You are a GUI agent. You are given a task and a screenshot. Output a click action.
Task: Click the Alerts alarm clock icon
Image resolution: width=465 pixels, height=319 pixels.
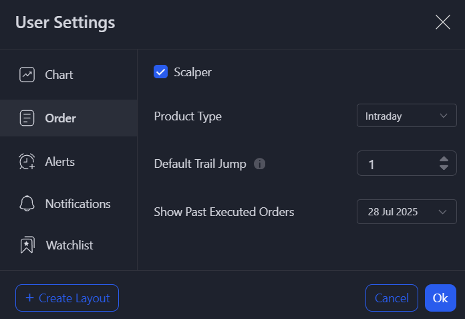27,162
